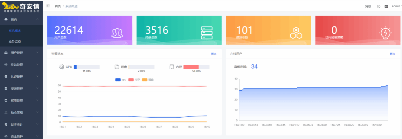Click the users icon on 用户总数 card
The height and width of the screenshot is (139, 402).
point(117,33)
